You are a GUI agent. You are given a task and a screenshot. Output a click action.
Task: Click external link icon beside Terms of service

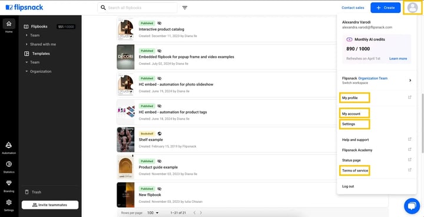click(x=409, y=170)
